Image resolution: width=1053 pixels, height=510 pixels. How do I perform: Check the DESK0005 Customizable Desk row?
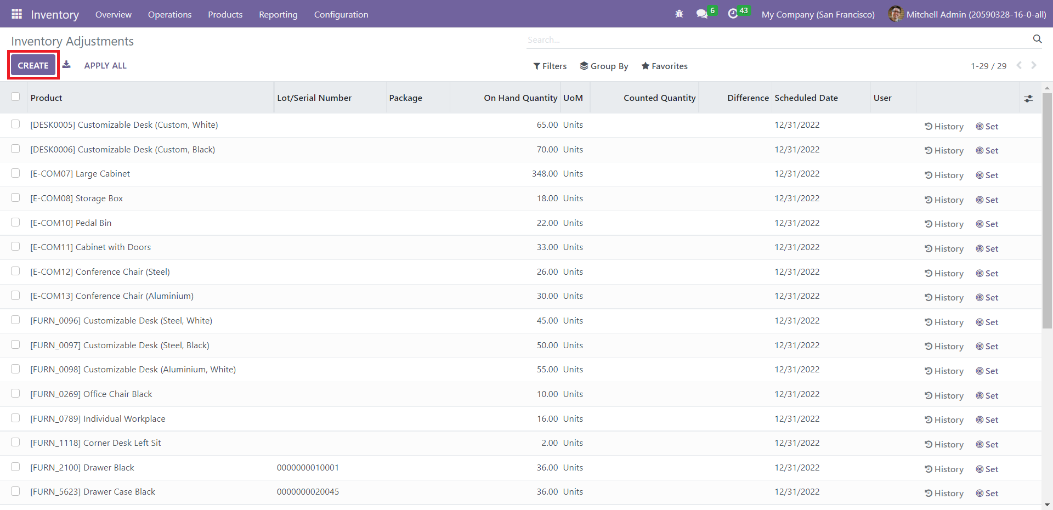(15, 124)
